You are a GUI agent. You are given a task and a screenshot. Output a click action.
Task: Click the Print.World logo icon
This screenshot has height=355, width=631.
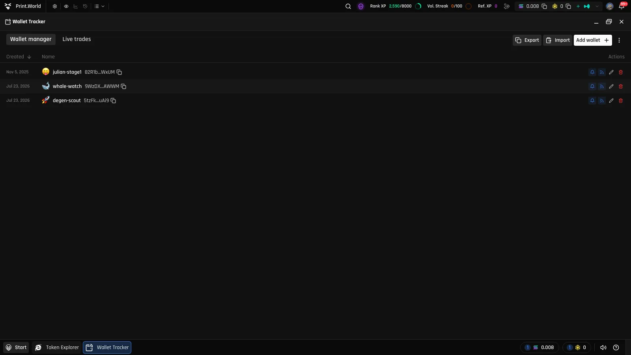tap(8, 6)
